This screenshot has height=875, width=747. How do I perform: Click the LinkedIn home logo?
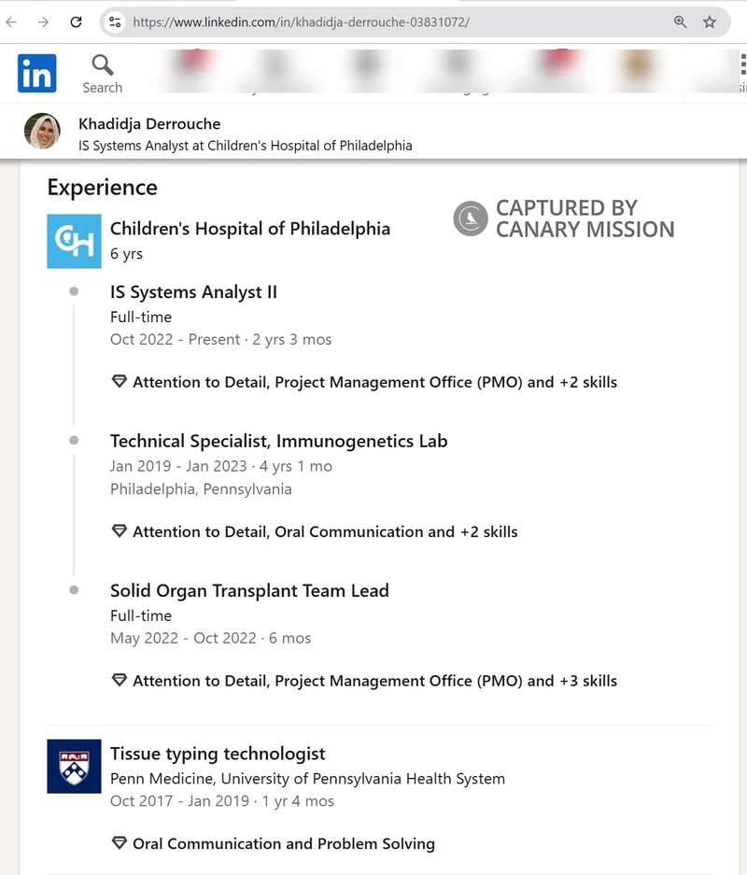(x=36, y=73)
